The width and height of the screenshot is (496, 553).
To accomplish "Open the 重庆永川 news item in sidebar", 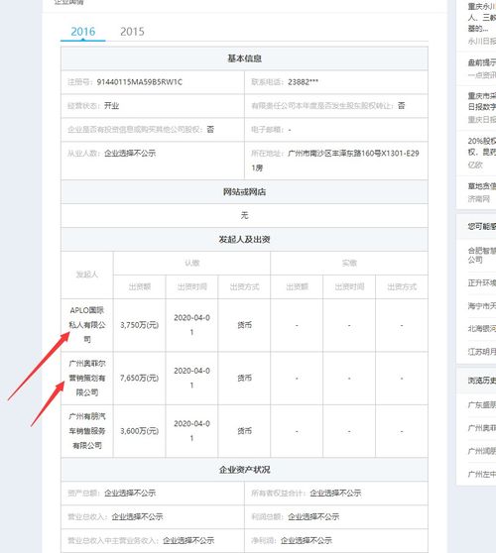I will point(482,17).
